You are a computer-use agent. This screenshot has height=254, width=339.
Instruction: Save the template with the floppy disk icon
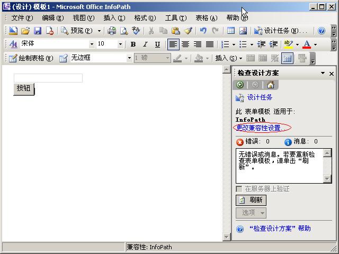click(x=38, y=31)
